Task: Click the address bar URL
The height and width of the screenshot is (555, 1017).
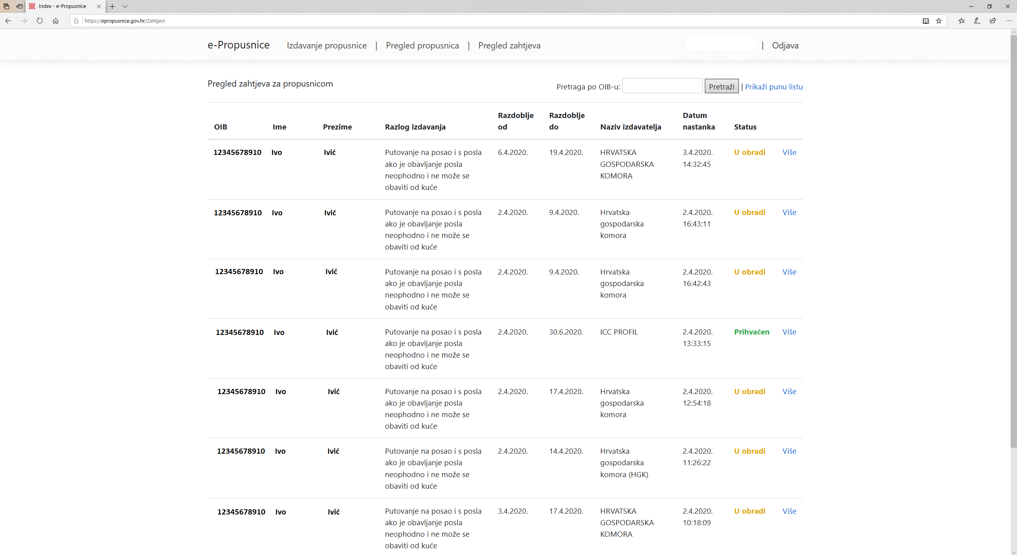Action: pyautogui.click(x=125, y=21)
